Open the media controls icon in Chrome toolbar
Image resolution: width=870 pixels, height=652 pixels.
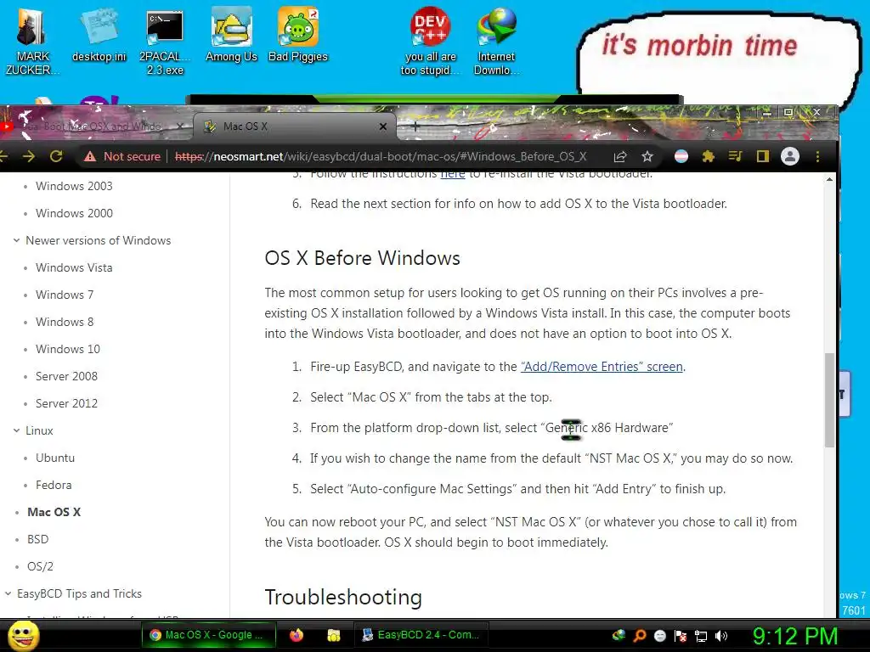(735, 157)
